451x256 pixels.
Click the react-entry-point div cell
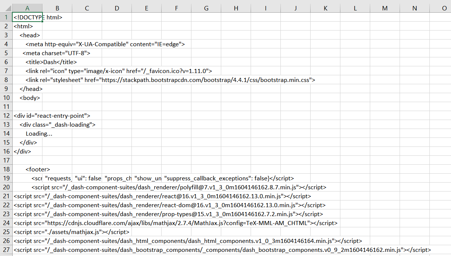[28, 116]
